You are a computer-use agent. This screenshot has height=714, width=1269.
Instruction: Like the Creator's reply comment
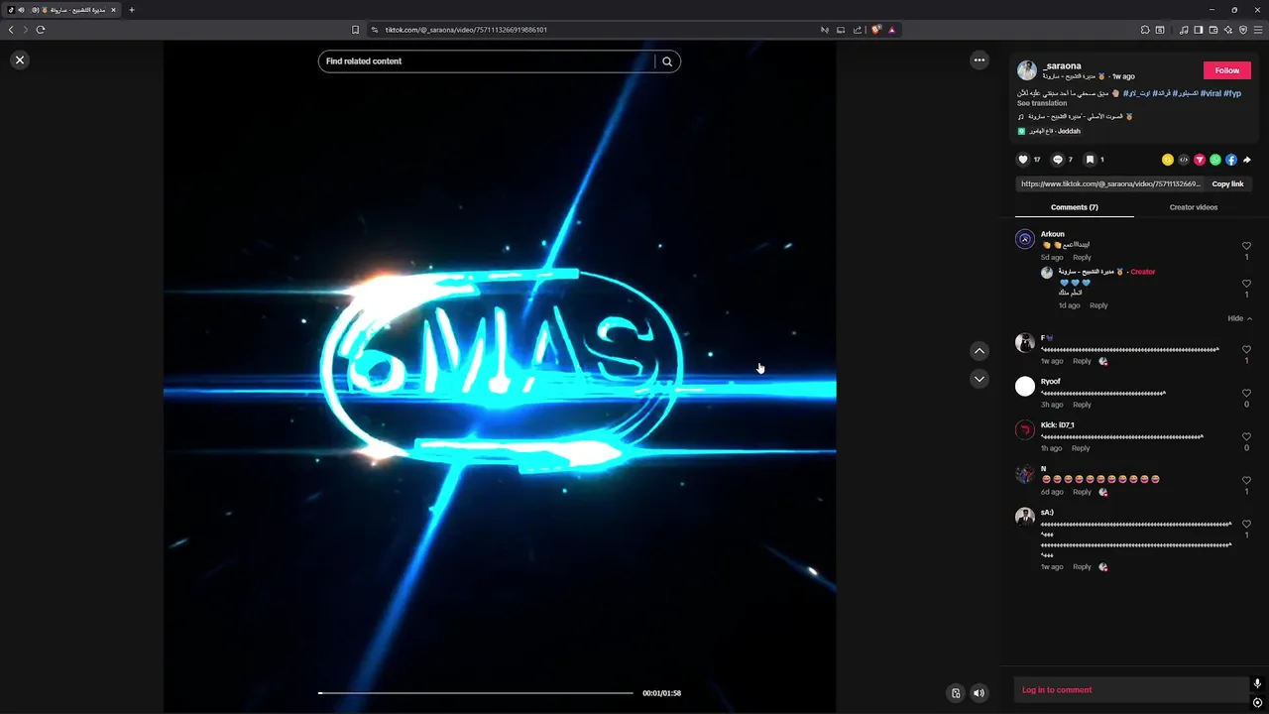(x=1247, y=284)
